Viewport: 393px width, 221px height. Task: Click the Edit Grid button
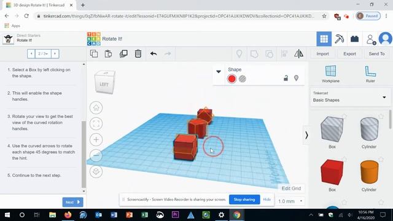coord(291,188)
